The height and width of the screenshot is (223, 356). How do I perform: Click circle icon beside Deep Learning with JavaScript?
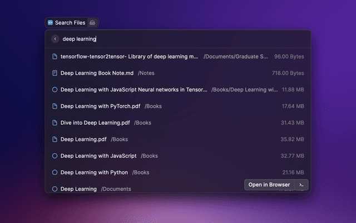[55, 156]
